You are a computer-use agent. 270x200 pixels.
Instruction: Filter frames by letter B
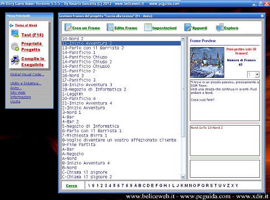pos(140,186)
